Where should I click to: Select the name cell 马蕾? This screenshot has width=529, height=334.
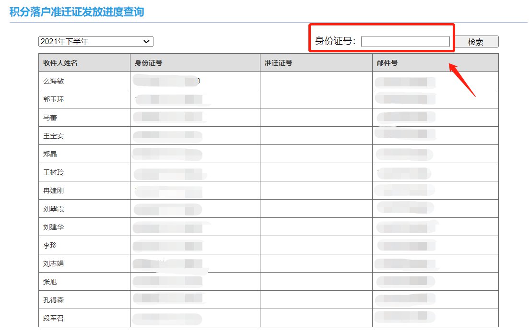point(84,118)
